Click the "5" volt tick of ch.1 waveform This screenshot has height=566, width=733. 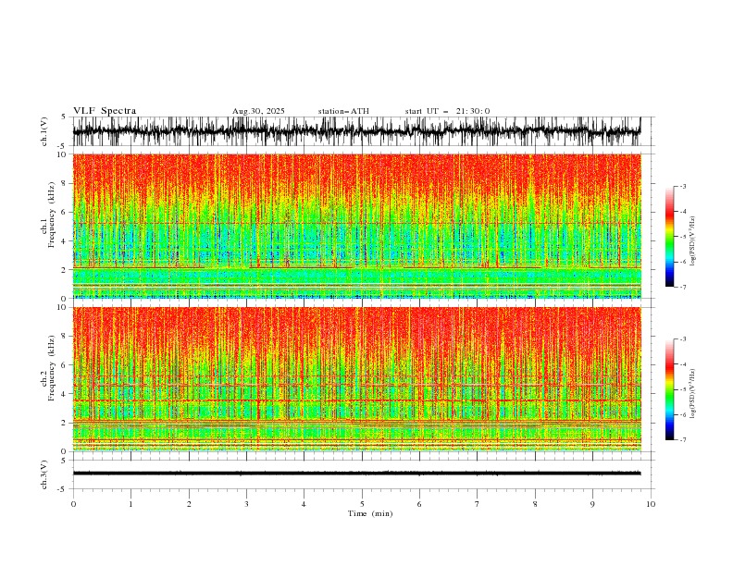(64, 117)
